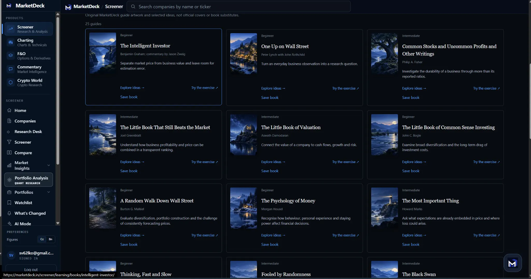
Task: Click the Research Desk diamond icon
Action: pos(8,132)
